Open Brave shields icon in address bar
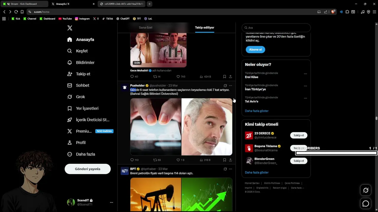 [333, 12]
